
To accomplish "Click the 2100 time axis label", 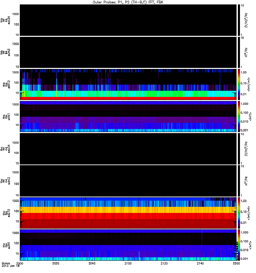I will [128, 263].
